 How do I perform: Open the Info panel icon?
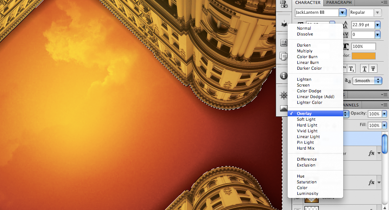pyautogui.click(x=284, y=75)
